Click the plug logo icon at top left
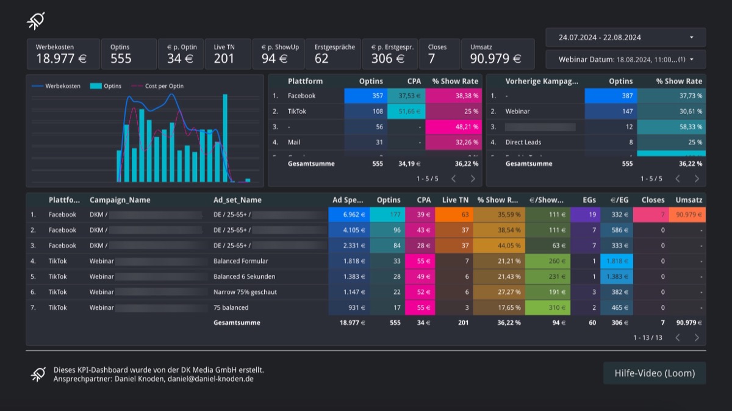The height and width of the screenshot is (411, 732). pyautogui.click(x=35, y=21)
